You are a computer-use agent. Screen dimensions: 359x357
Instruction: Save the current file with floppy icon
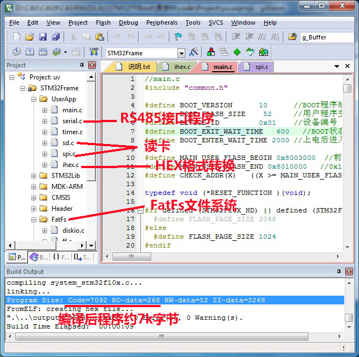click(43, 37)
